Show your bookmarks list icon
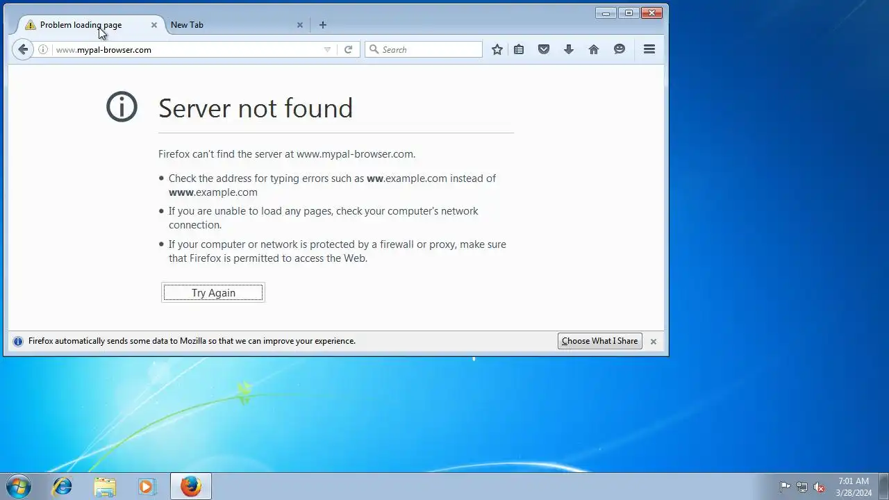Image resolution: width=889 pixels, height=500 pixels. pos(519,49)
